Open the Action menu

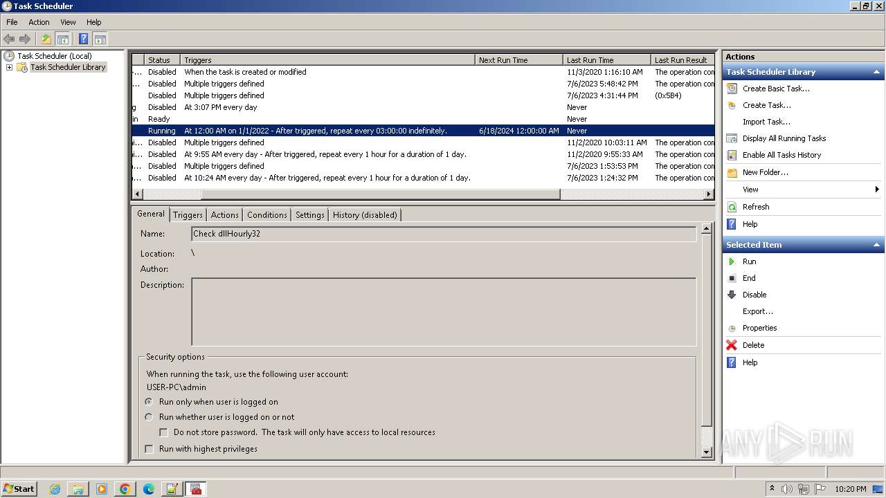[39, 22]
